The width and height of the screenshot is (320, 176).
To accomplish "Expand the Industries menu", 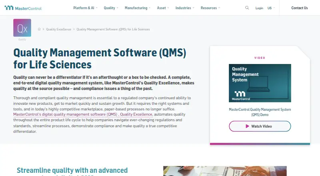I will (x=185, y=8).
